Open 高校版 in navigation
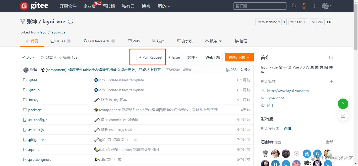This screenshot has height=166, width=358. tap(109, 6)
